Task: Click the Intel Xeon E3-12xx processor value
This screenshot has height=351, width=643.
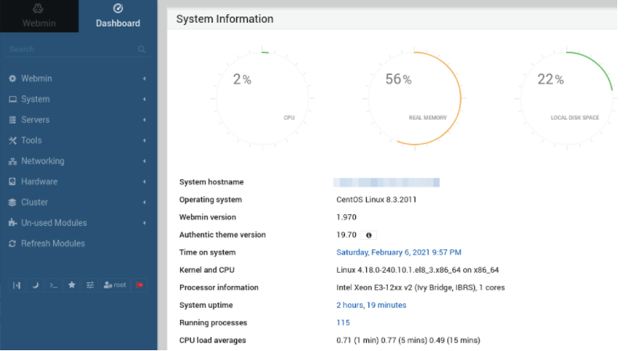Action: (420, 288)
